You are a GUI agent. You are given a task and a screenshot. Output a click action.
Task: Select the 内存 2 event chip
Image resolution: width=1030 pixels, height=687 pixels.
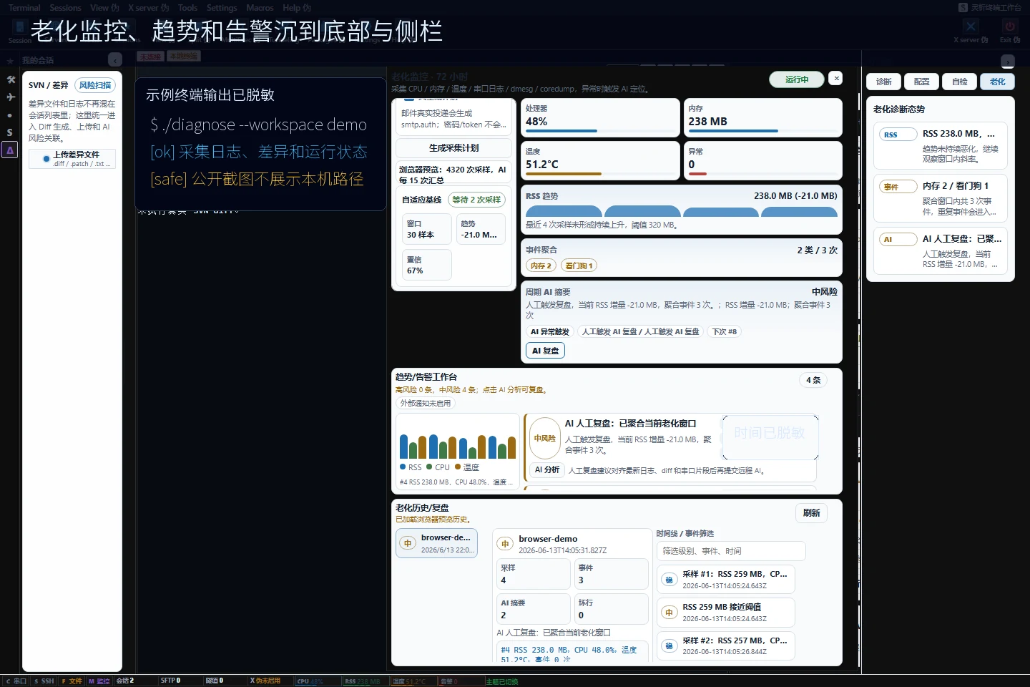pyautogui.click(x=541, y=265)
